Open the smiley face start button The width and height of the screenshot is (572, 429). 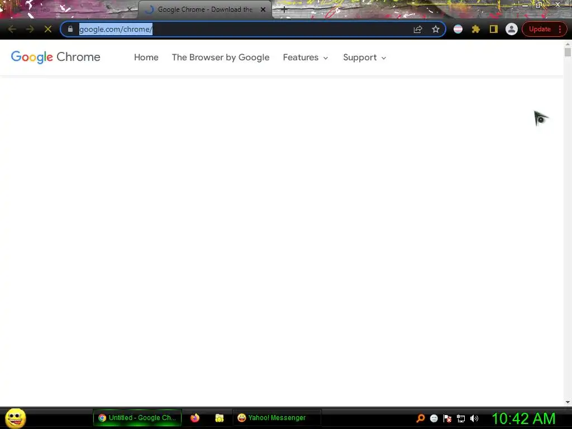click(x=15, y=418)
